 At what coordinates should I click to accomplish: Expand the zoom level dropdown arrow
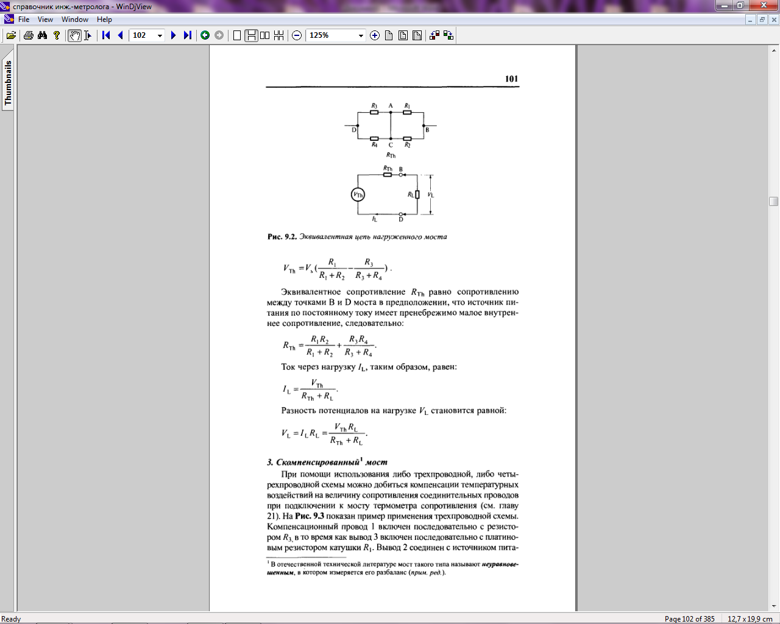tap(361, 35)
